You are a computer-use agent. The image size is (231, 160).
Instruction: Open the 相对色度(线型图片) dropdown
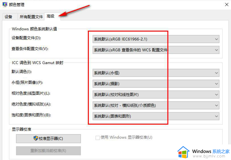[156, 94]
